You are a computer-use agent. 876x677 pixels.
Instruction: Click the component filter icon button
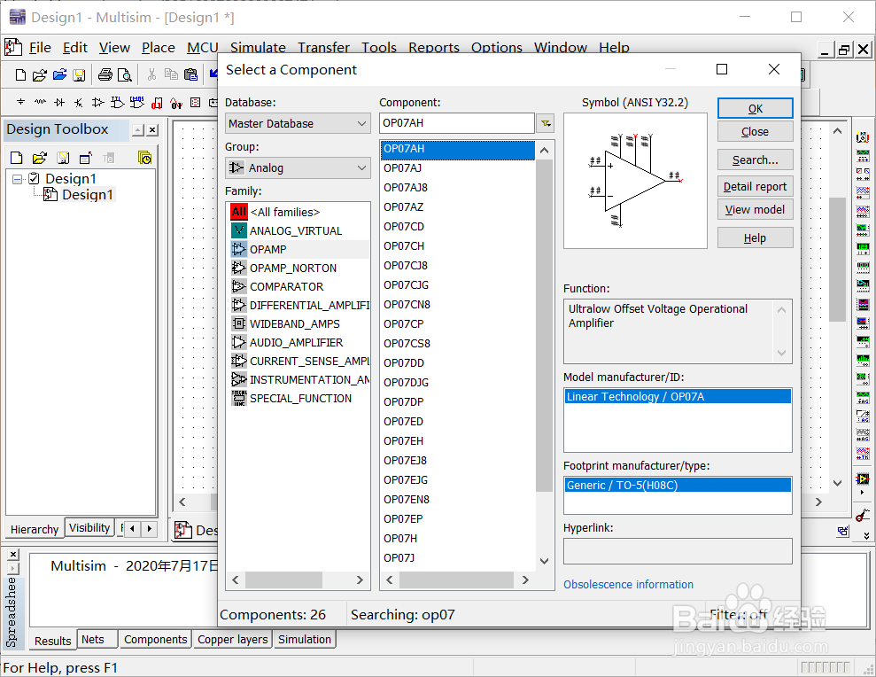click(x=546, y=123)
